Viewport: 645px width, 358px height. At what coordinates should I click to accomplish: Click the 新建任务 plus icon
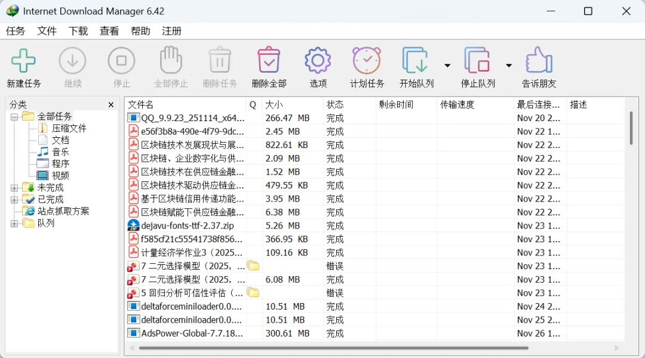23,60
